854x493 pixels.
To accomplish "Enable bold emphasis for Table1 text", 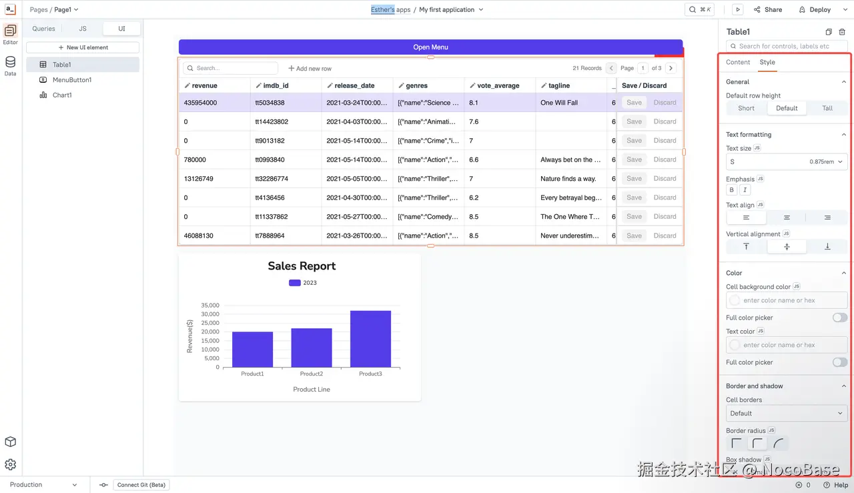I will [x=731, y=190].
